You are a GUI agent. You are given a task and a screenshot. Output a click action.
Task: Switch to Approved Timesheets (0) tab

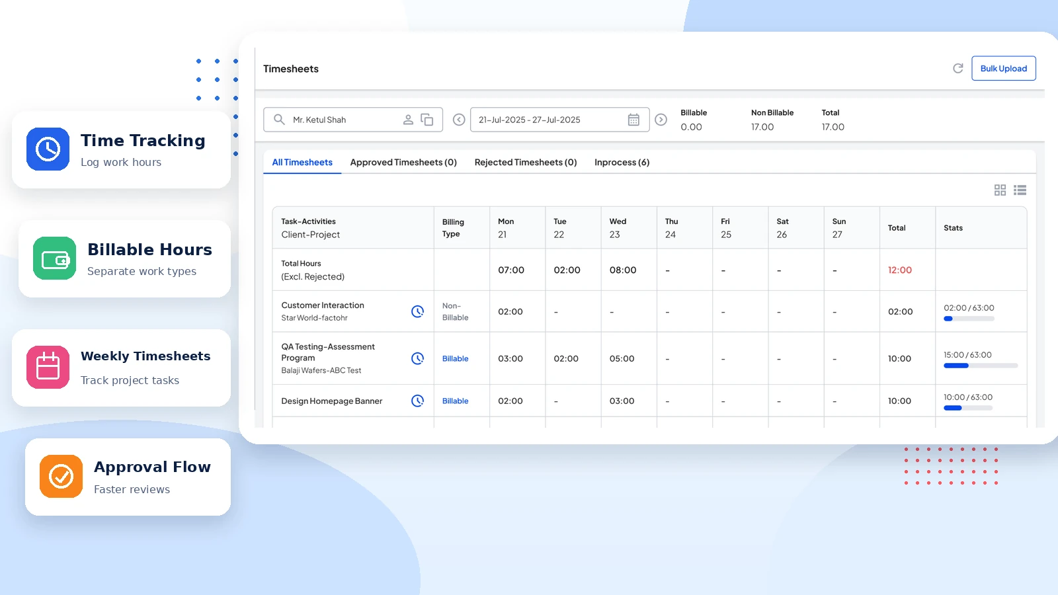point(403,162)
